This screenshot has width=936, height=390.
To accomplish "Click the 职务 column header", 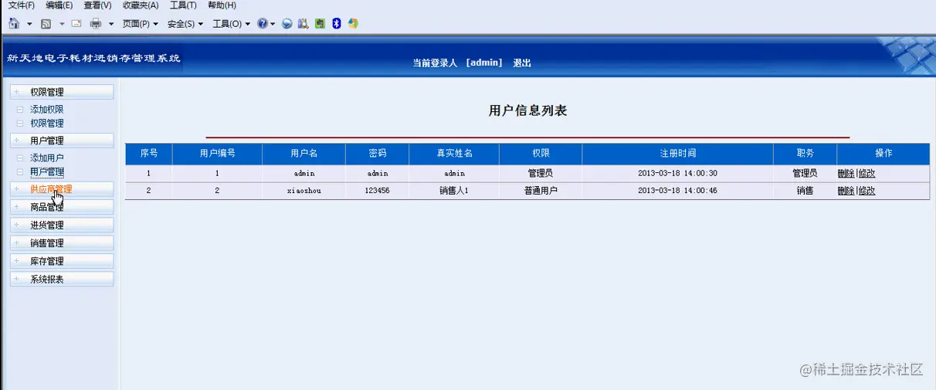I will point(805,154).
